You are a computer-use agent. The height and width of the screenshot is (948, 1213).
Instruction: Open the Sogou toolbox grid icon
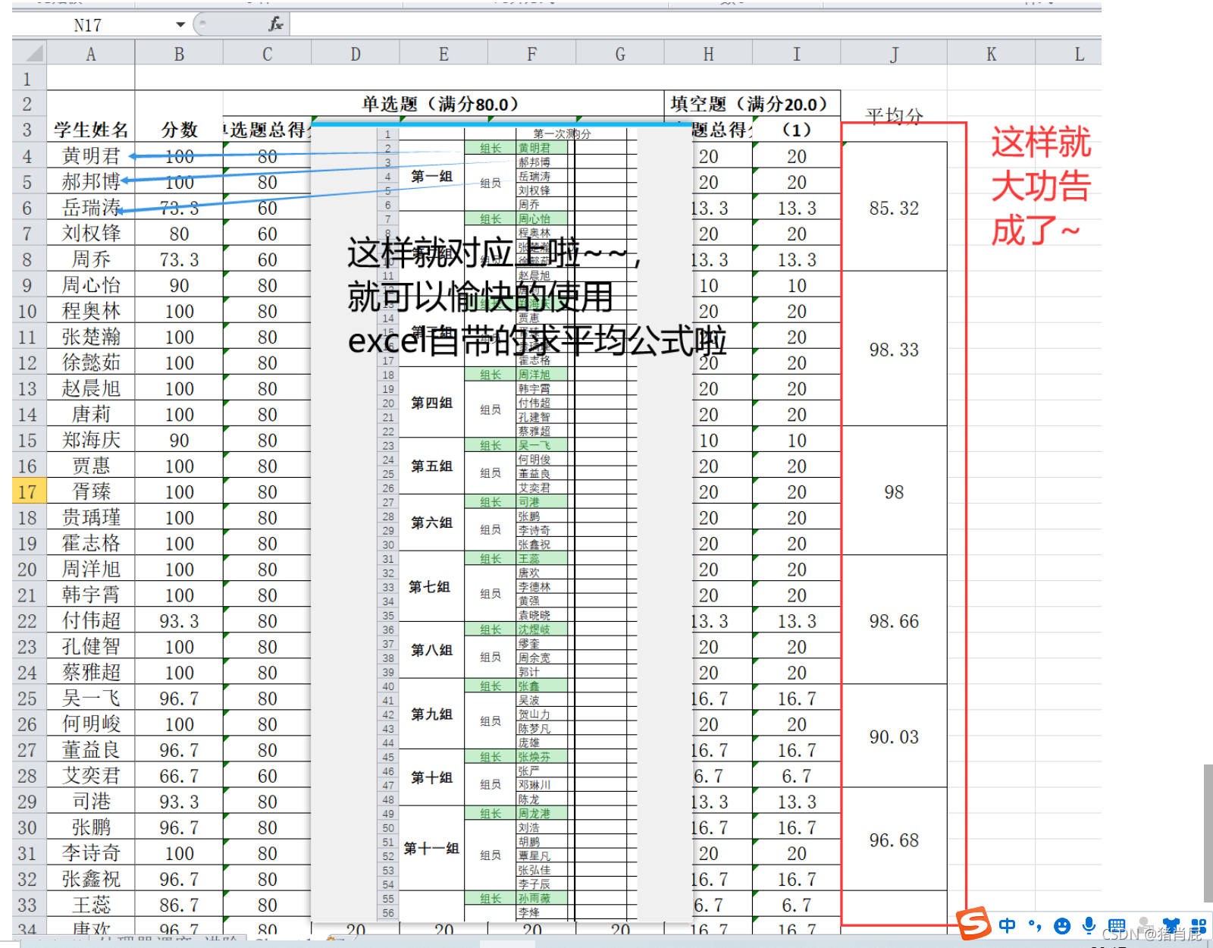1199,925
